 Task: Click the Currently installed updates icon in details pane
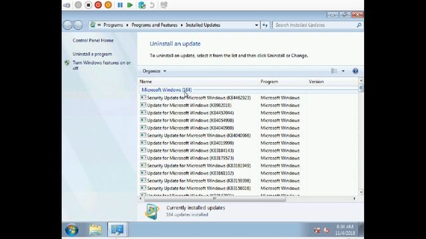pyautogui.click(x=152, y=212)
